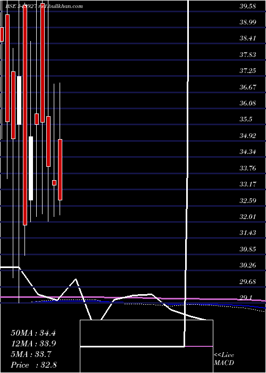Click the 35.5 price axis label

coord(246,119)
